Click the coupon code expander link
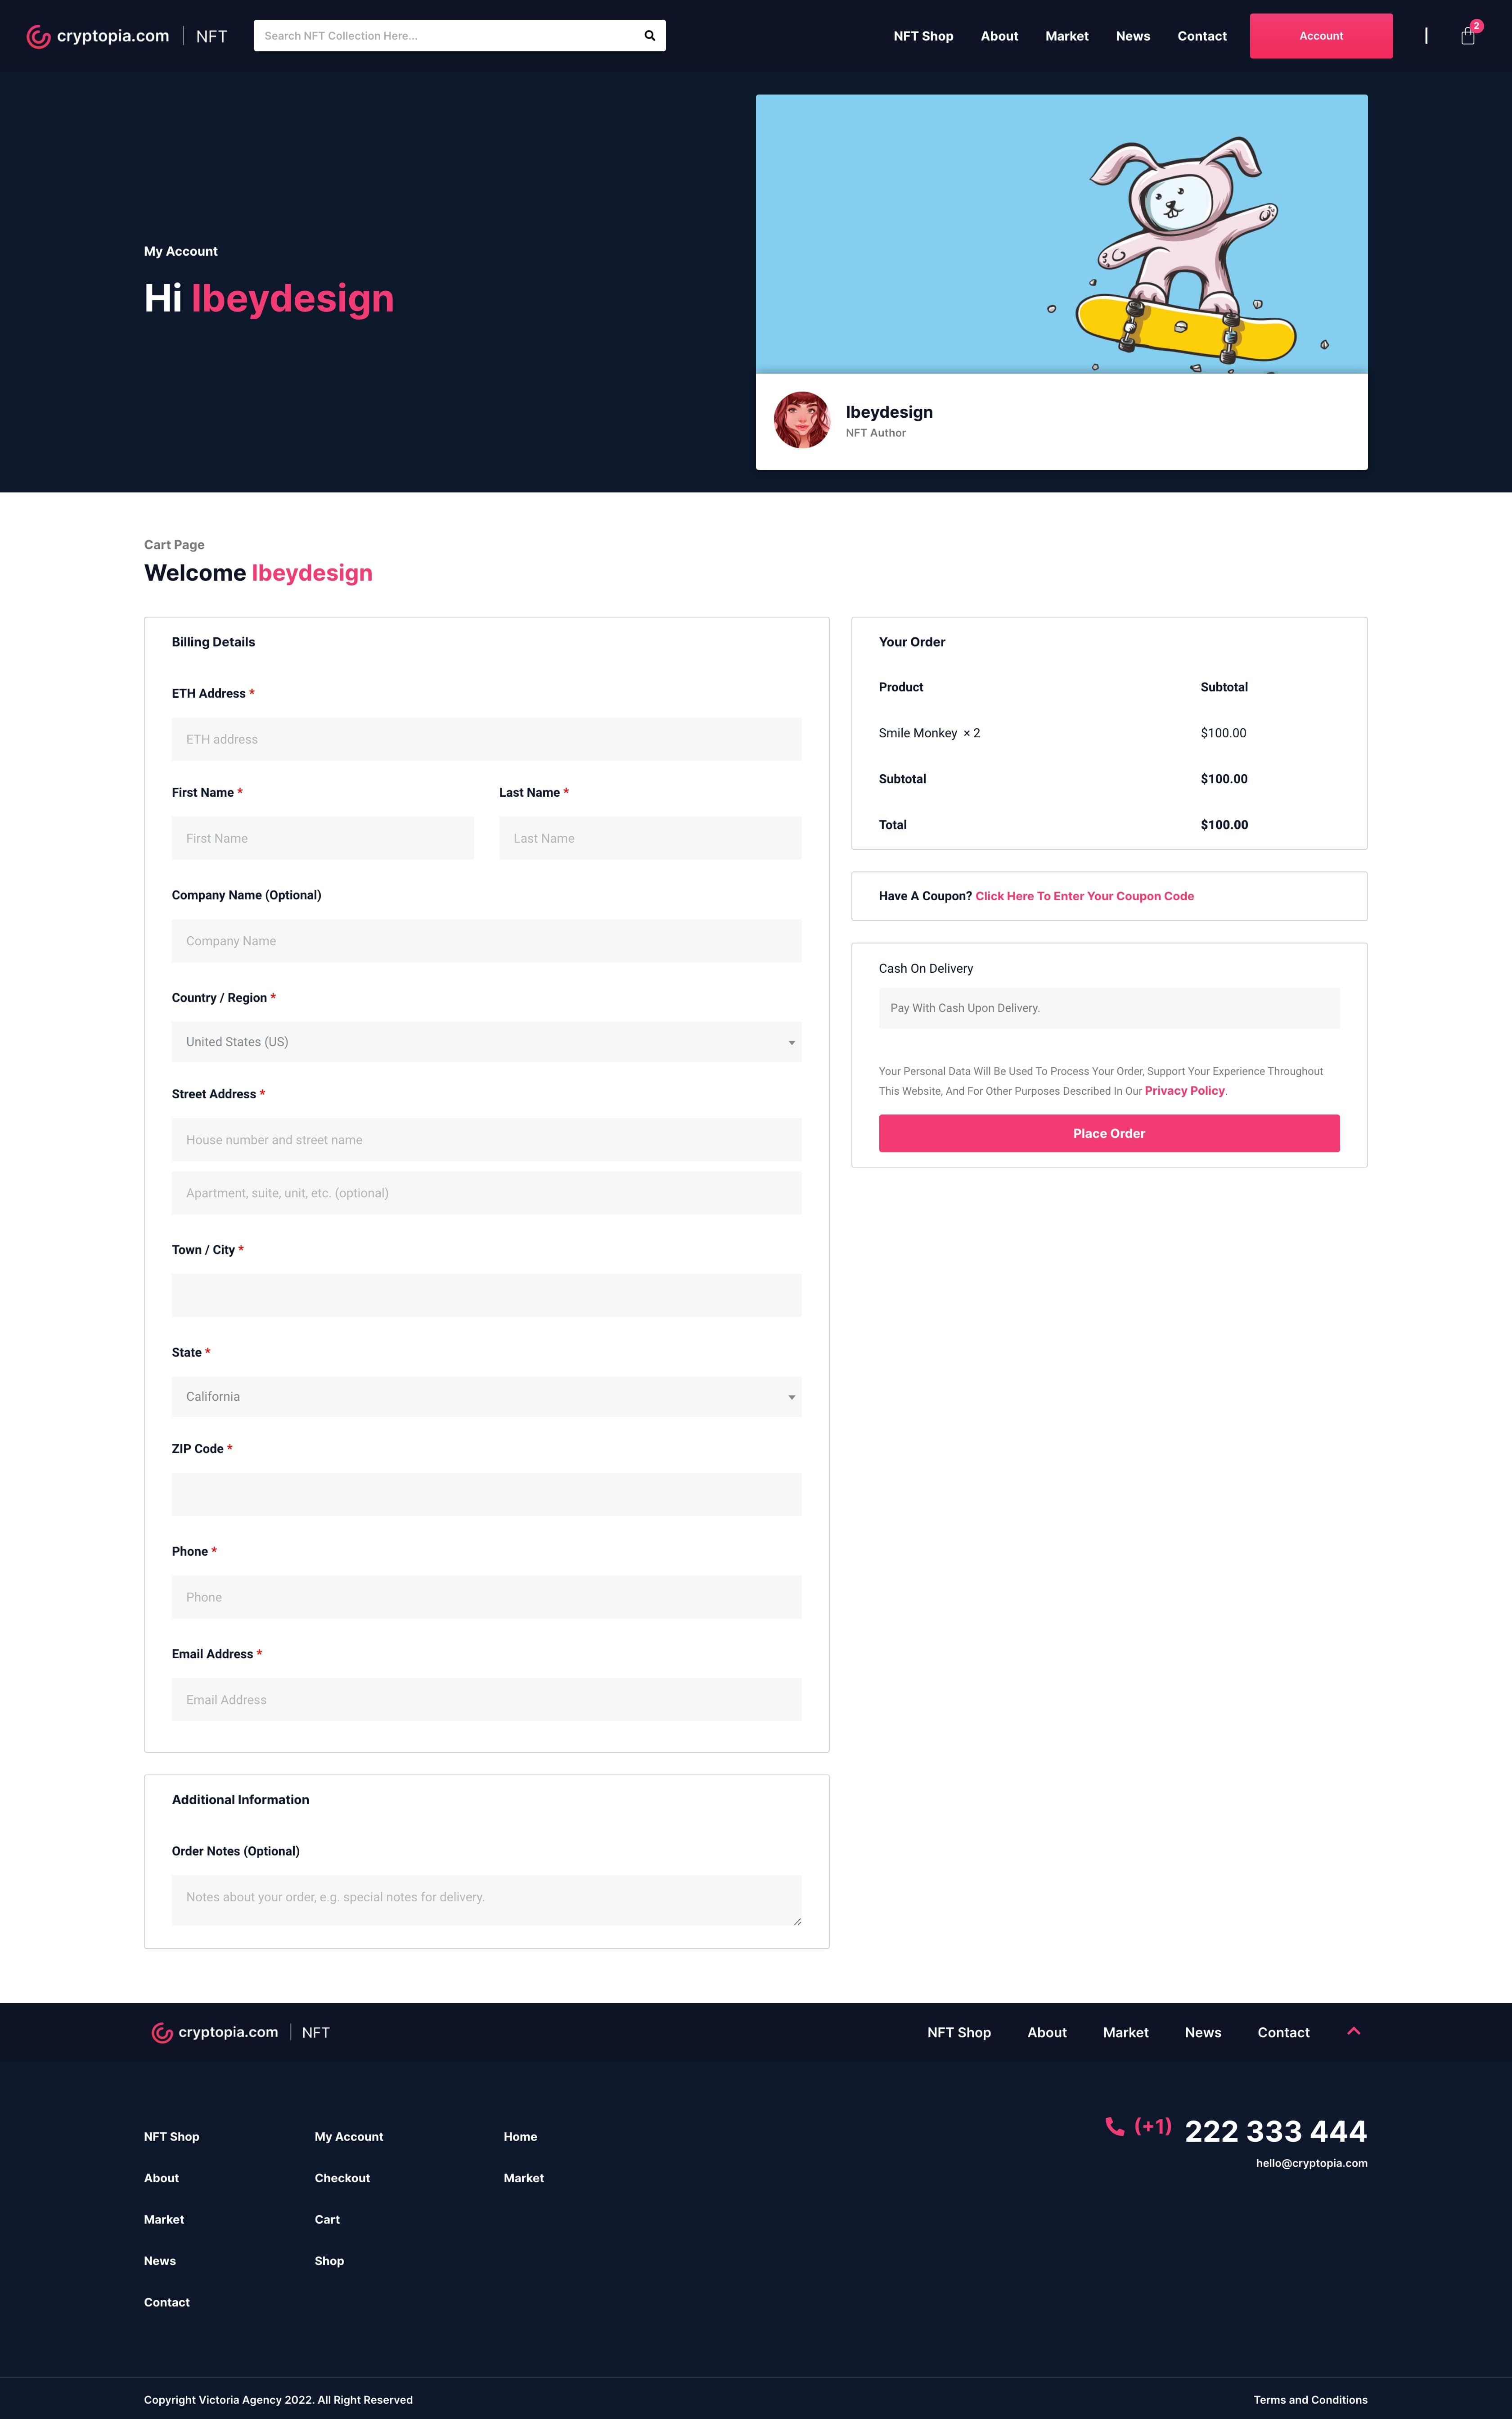This screenshot has width=1512, height=2419. pyautogui.click(x=1084, y=896)
